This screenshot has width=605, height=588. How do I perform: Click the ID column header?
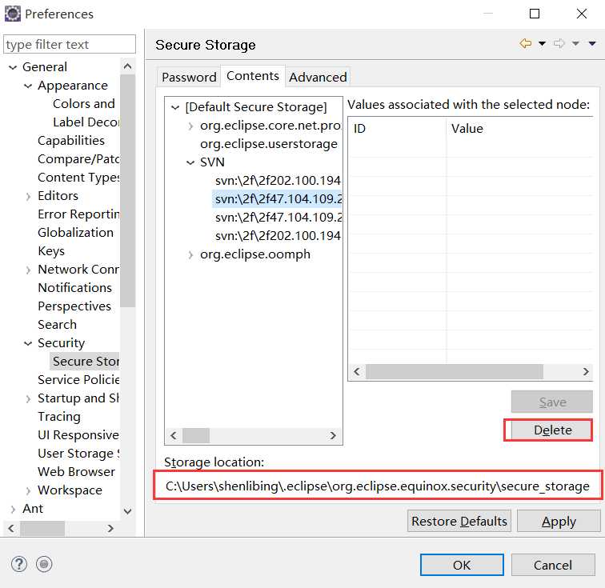(x=397, y=129)
